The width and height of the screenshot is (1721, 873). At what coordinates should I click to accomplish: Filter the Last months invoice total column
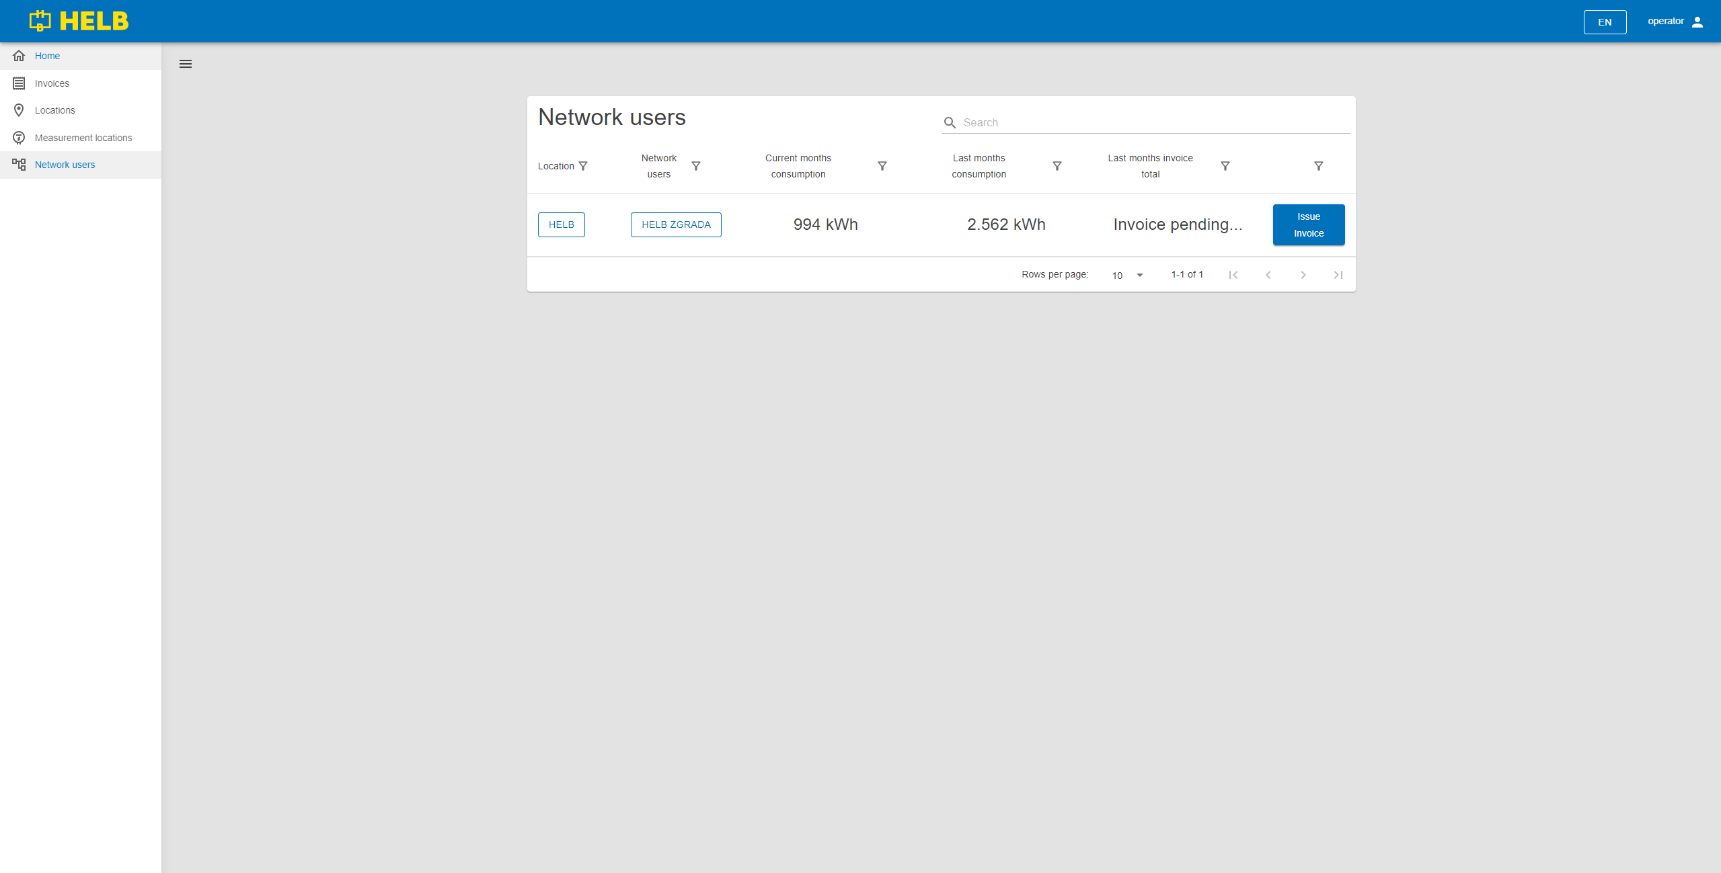[1225, 166]
